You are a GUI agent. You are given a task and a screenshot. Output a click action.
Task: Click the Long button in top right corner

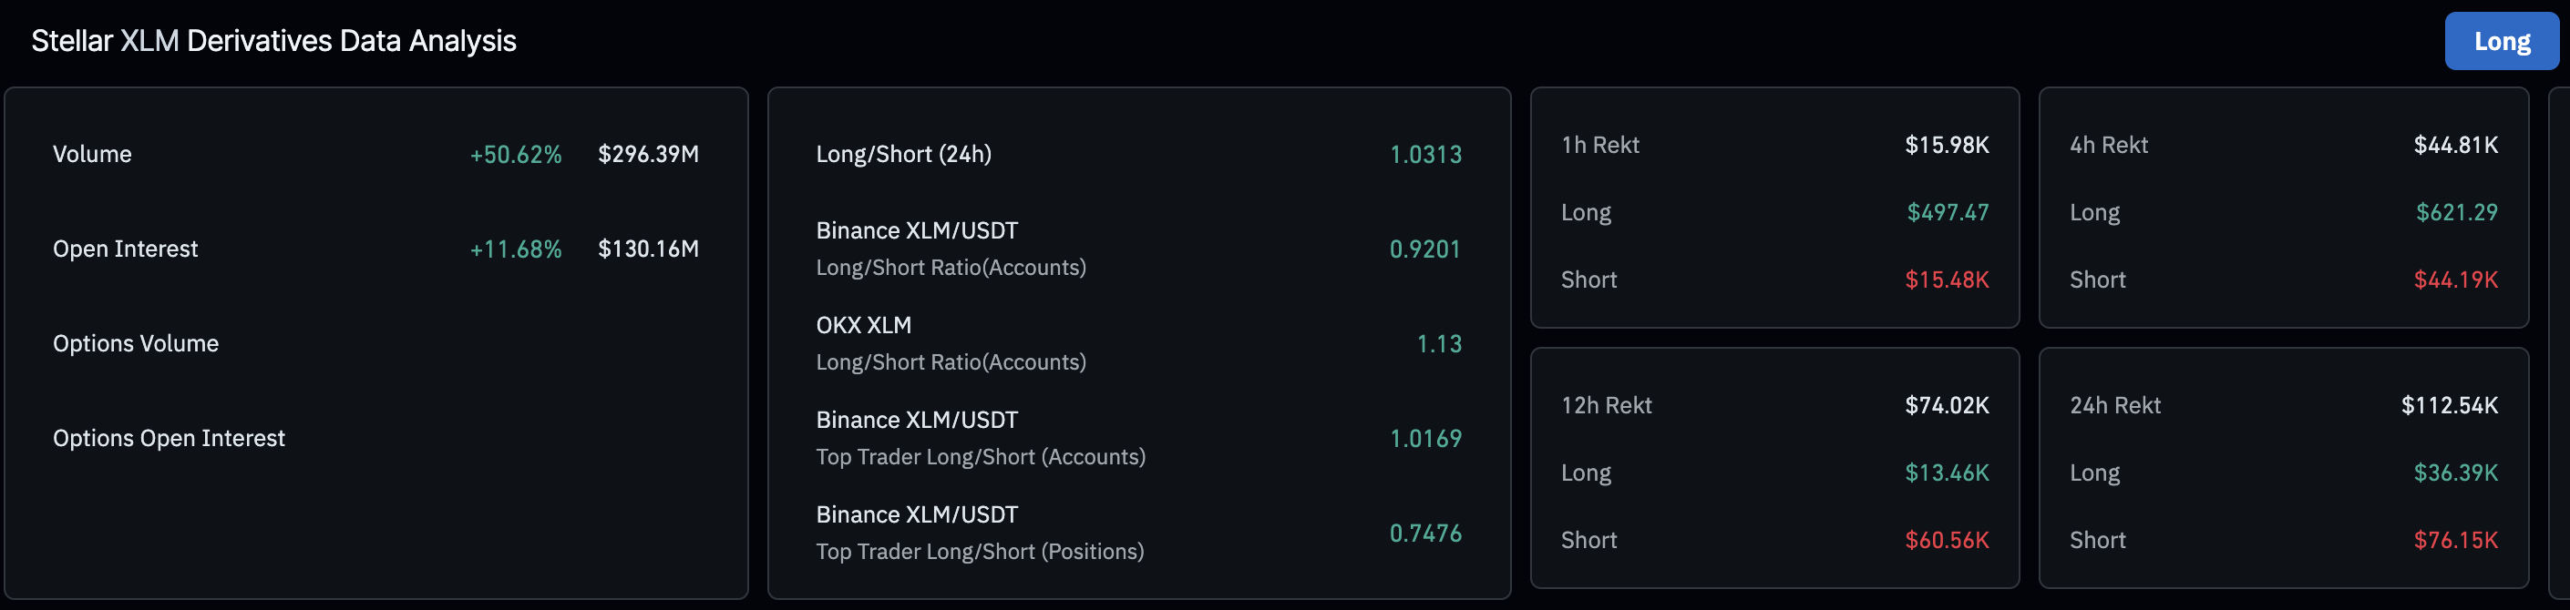2501,41
